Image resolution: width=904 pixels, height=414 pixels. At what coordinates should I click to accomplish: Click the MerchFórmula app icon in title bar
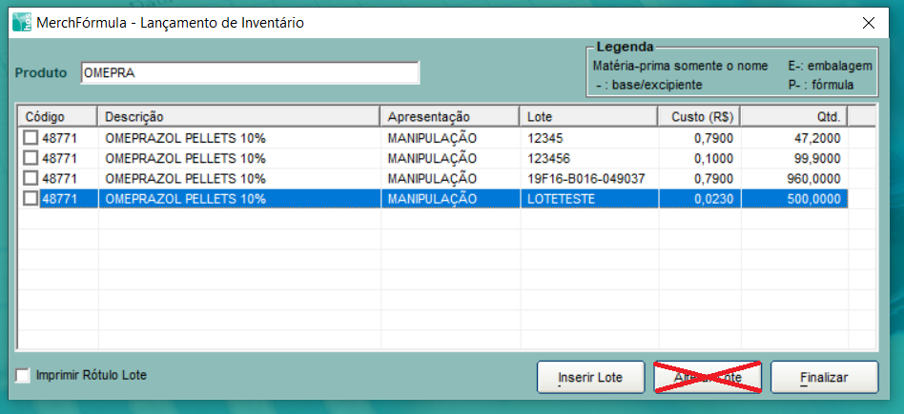pyautogui.click(x=21, y=23)
